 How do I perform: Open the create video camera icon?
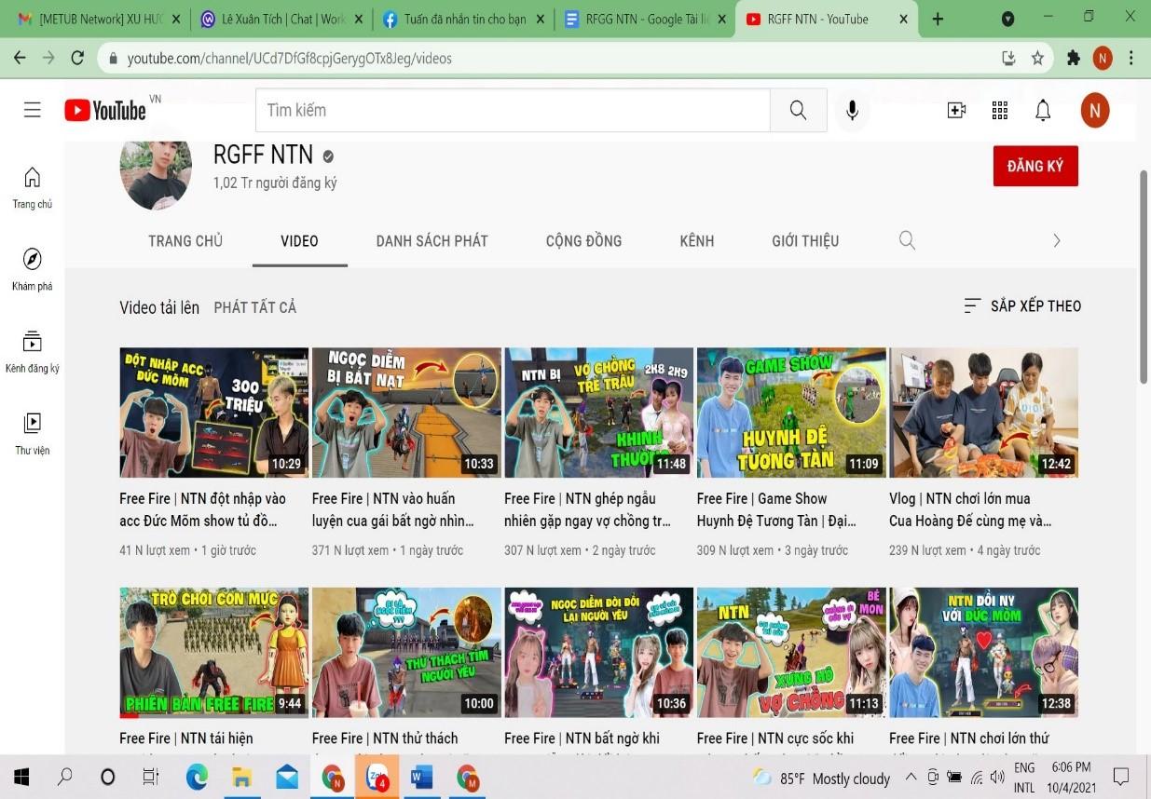coord(956,110)
